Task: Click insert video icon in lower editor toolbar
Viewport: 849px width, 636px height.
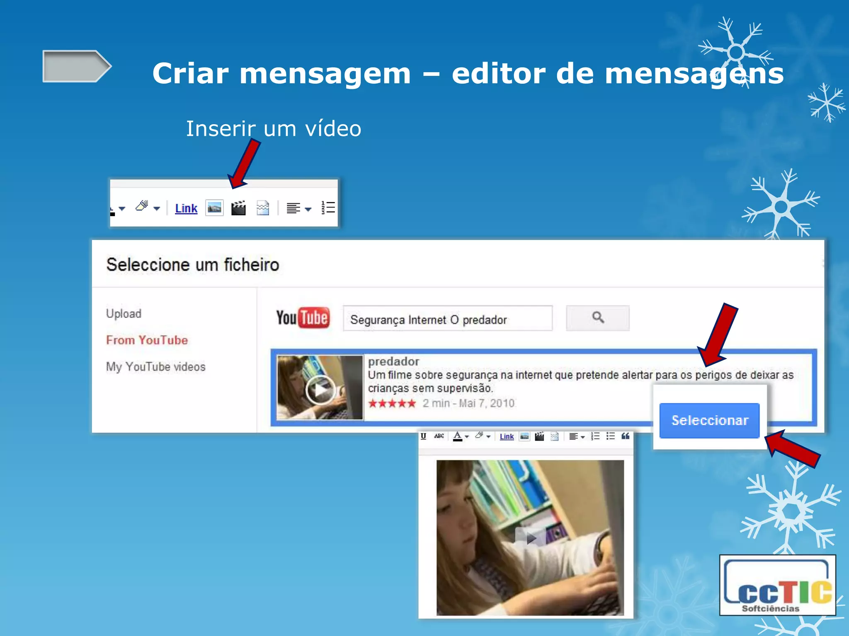Action: (x=539, y=436)
